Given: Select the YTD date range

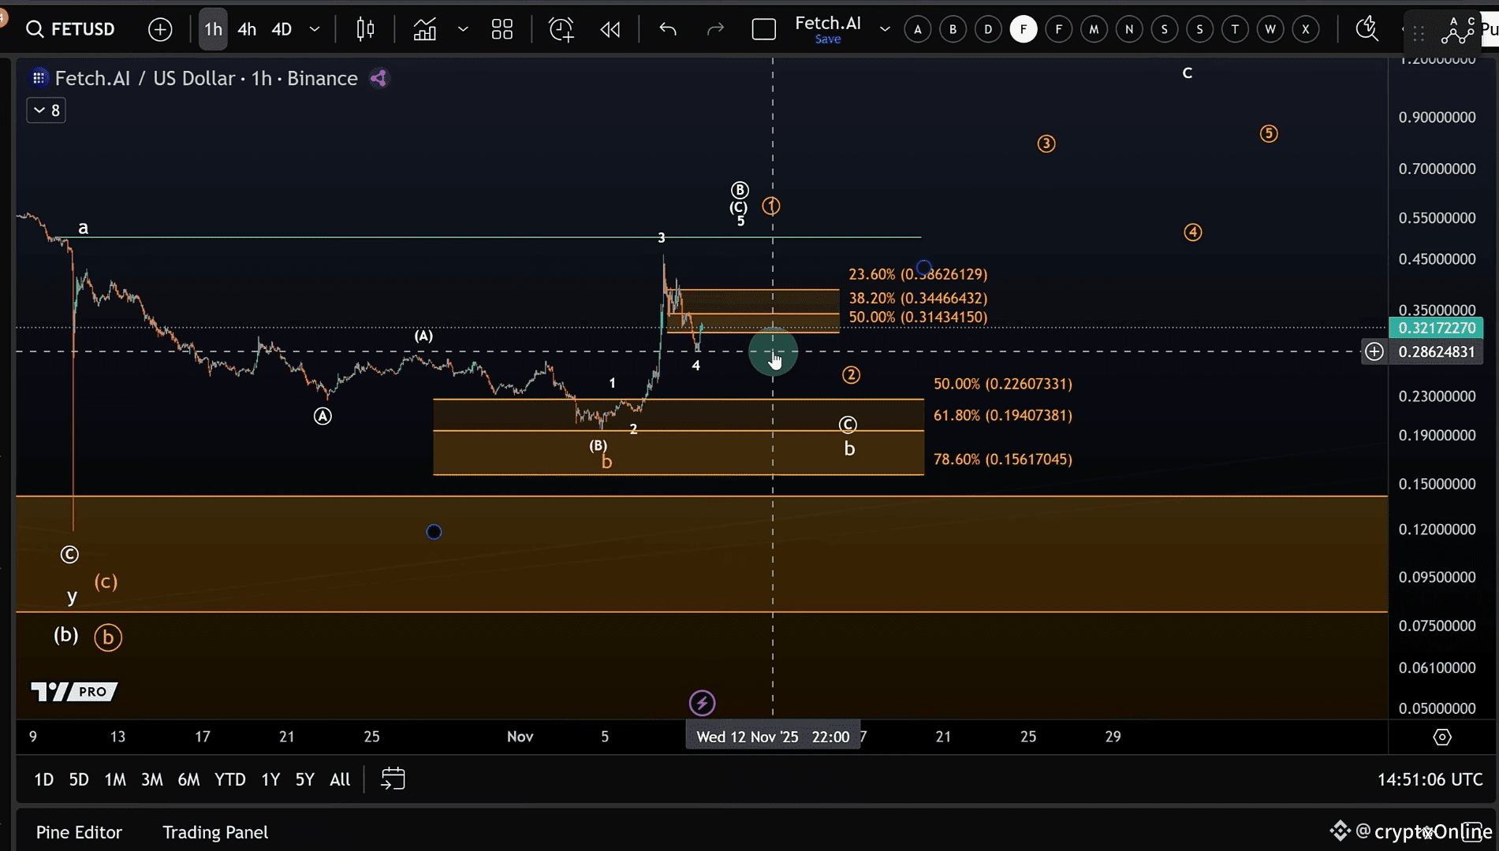Looking at the screenshot, I should (229, 779).
